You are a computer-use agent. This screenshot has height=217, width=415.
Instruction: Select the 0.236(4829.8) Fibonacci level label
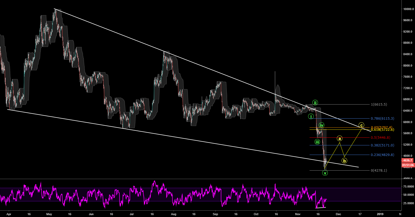382,155
